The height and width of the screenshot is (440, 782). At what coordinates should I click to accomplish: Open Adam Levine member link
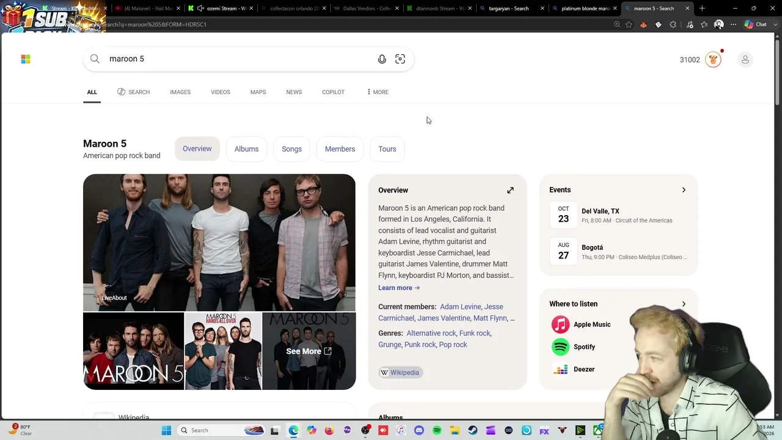[460, 307]
